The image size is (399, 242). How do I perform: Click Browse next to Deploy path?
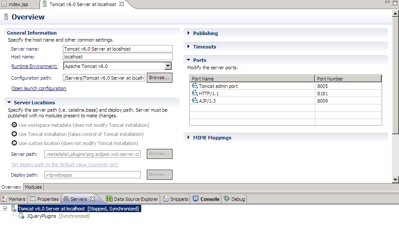[x=159, y=175]
